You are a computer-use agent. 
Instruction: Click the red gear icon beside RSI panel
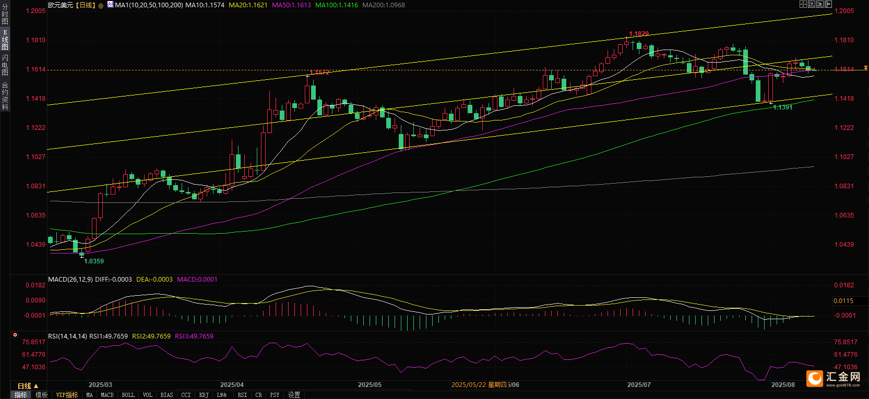pos(15,335)
